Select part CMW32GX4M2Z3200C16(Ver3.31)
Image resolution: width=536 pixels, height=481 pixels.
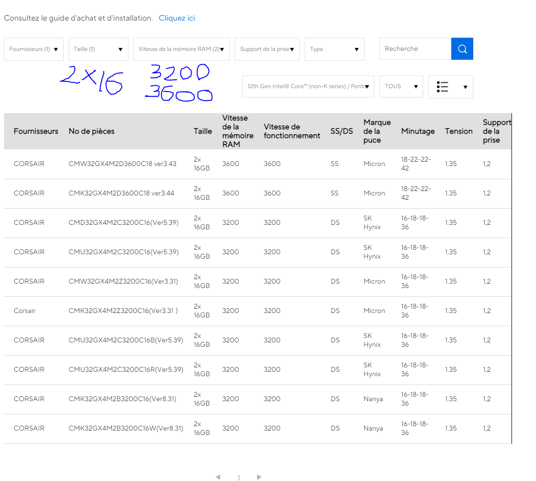123,281
